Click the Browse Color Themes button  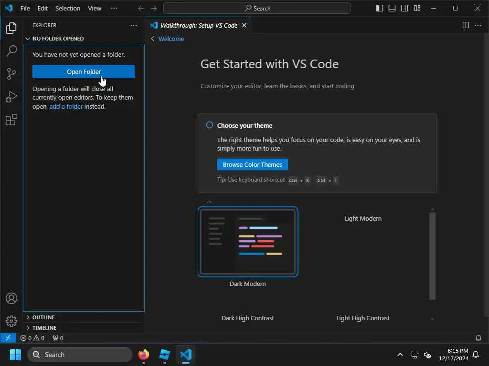coord(252,164)
